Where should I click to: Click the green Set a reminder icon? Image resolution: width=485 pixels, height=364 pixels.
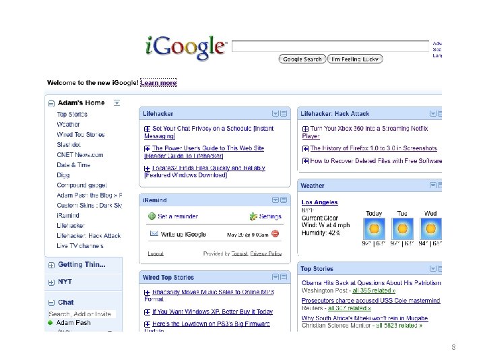[x=152, y=216]
